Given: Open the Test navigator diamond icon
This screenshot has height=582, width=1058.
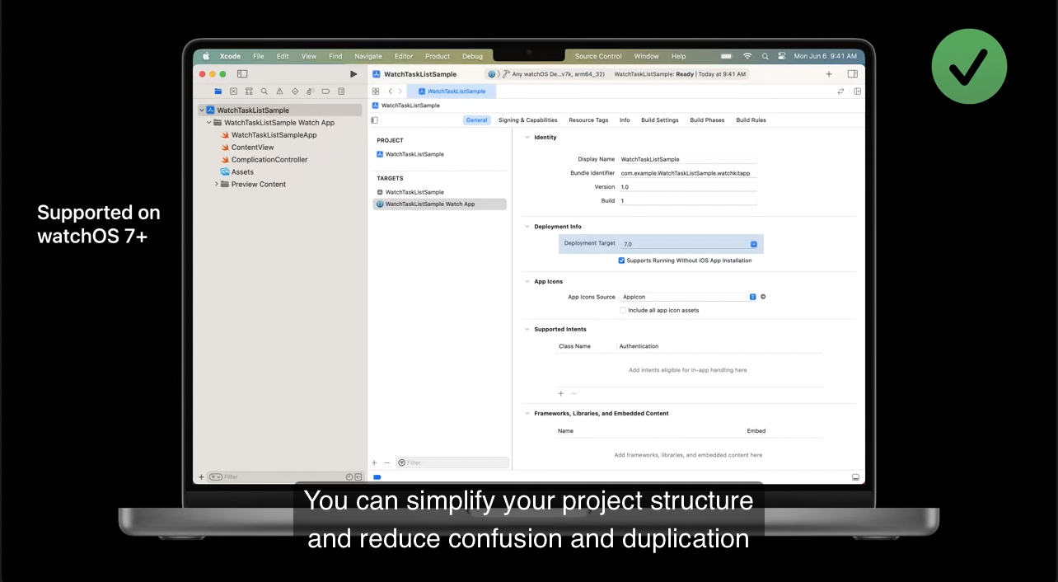Looking at the screenshot, I should coord(295,92).
